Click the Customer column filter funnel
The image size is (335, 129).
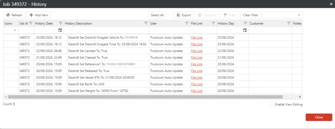tap(289, 23)
